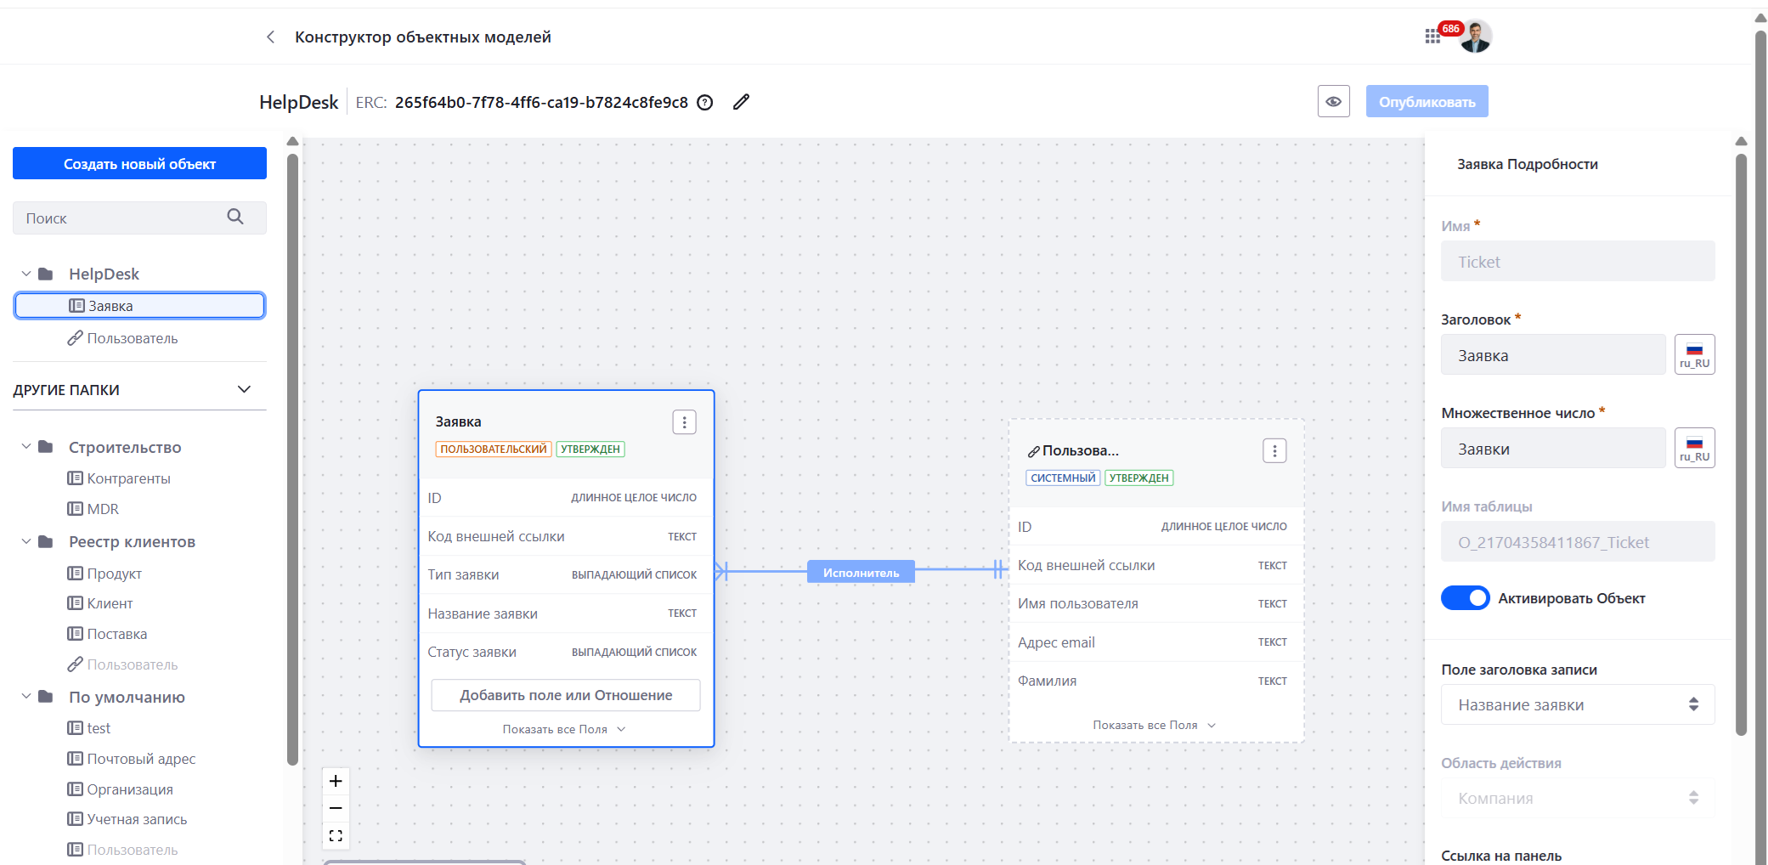The image size is (1768, 865).
Task: Open the Поле заголовка записи dropdown
Action: (x=1577, y=704)
